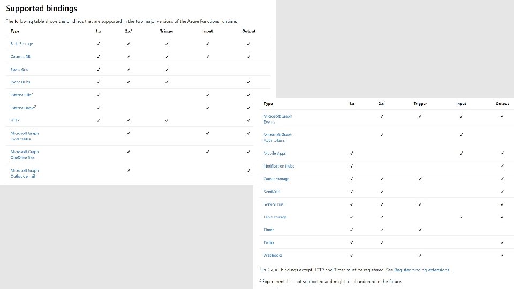Click Service Bus row's Output checkmark

pyautogui.click(x=502, y=204)
